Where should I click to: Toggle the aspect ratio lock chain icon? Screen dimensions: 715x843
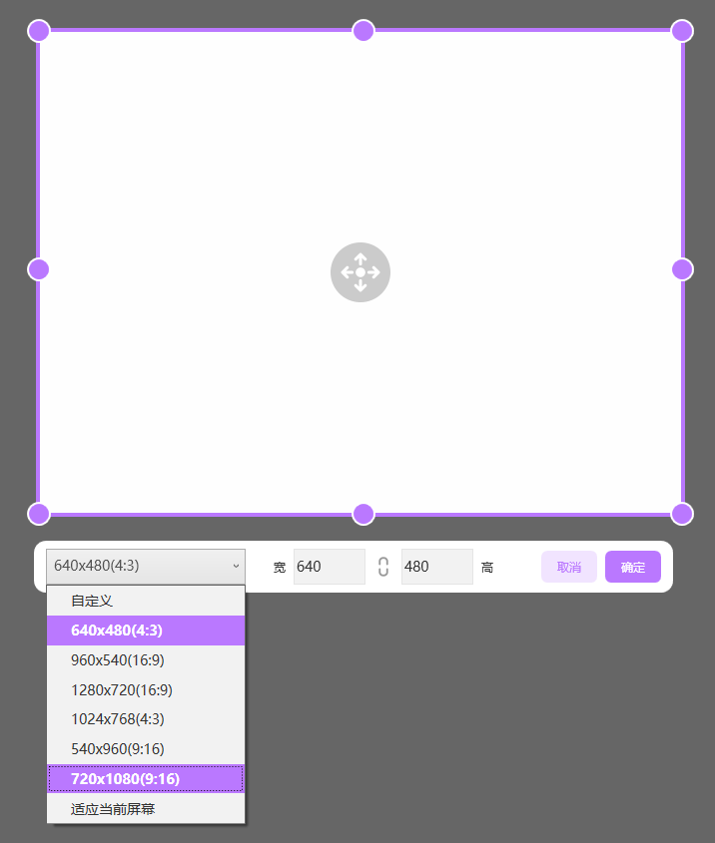point(383,566)
